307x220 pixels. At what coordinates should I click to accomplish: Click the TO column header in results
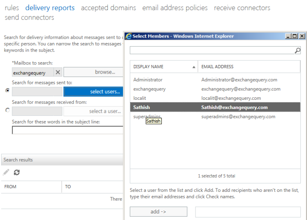(92, 186)
